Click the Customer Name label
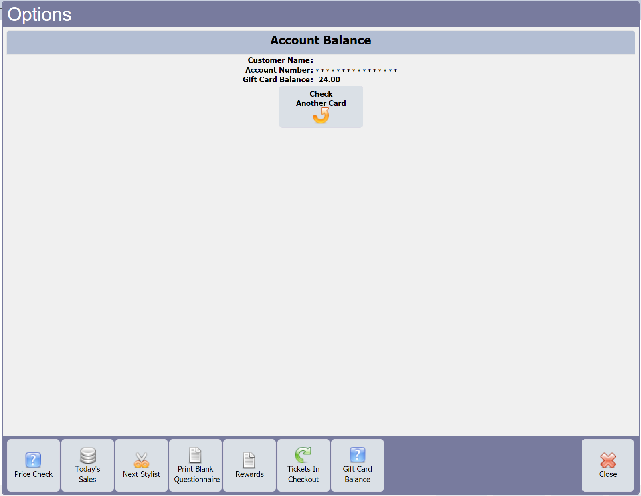 click(280, 60)
